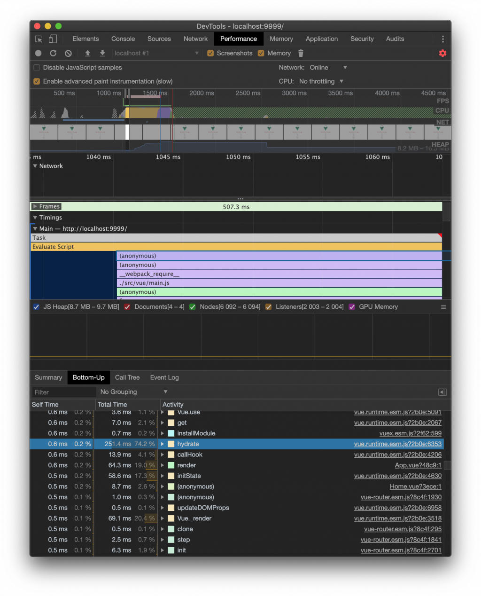Switch to the Console tab
This screenshot has width=481, height=596.
(123, 39)
